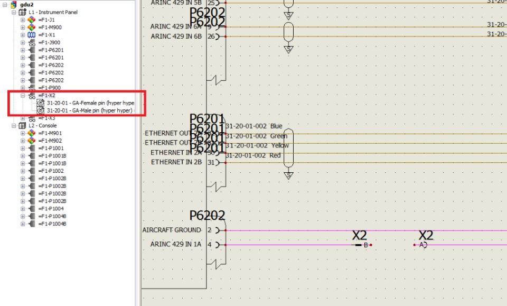This screenshot has height=306, width=507.
Task: Collapse the gdu2 root node
Action: click(x=5, y=5)
